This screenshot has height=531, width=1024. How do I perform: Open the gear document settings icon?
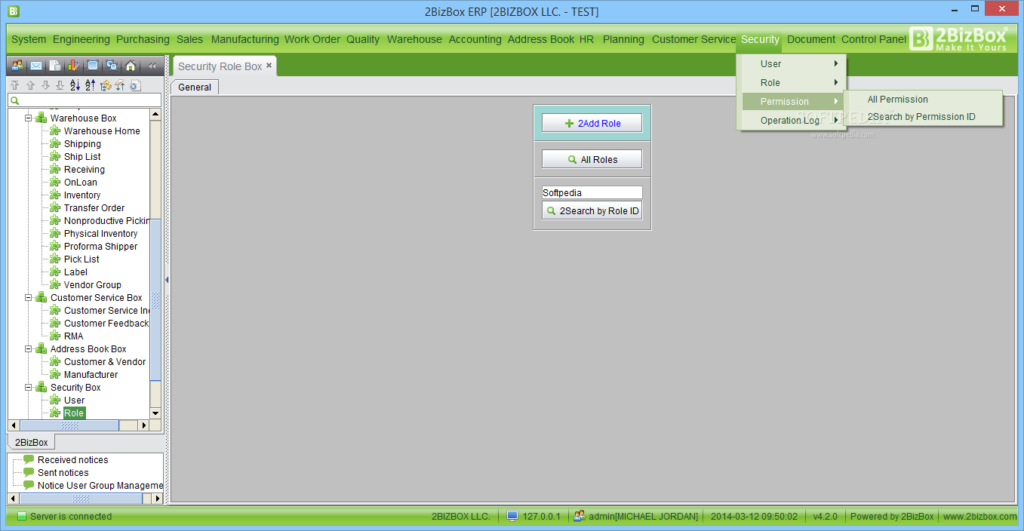pos(135,85)
